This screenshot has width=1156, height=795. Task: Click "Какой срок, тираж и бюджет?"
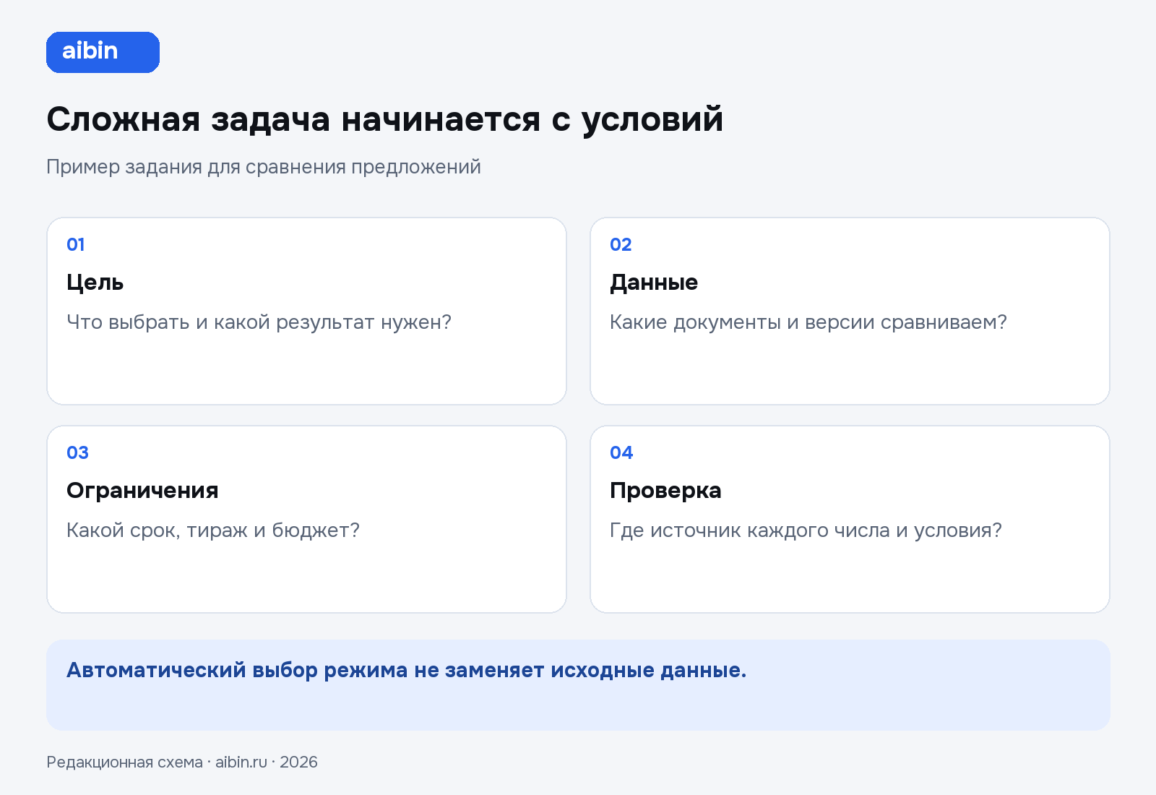[x=213, y=530]
